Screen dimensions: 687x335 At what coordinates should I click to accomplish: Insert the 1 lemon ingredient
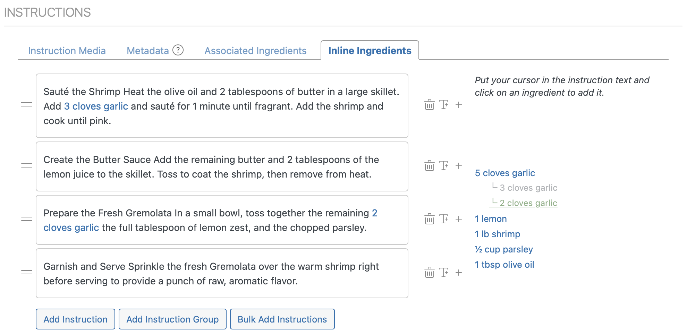[x=491, y=219]
